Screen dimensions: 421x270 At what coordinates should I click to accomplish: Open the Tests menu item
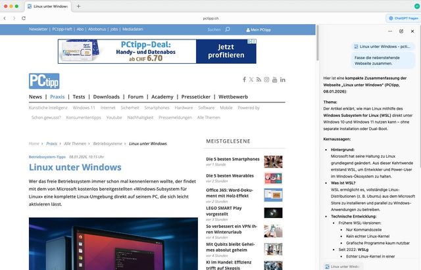(79, 97)
